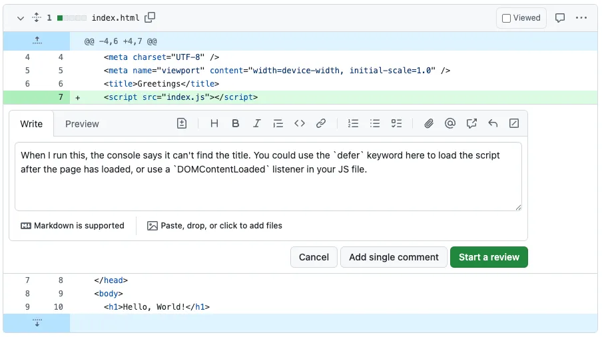
Task: Insert a bulleted list
Action: [x=375, y=124]
